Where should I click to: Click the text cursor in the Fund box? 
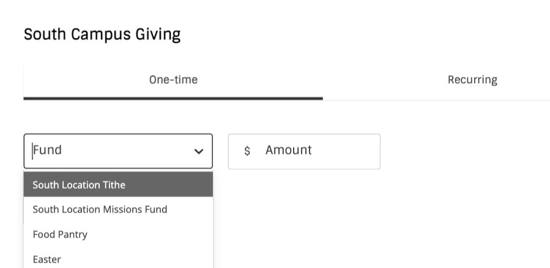click(x=32, y=150)
